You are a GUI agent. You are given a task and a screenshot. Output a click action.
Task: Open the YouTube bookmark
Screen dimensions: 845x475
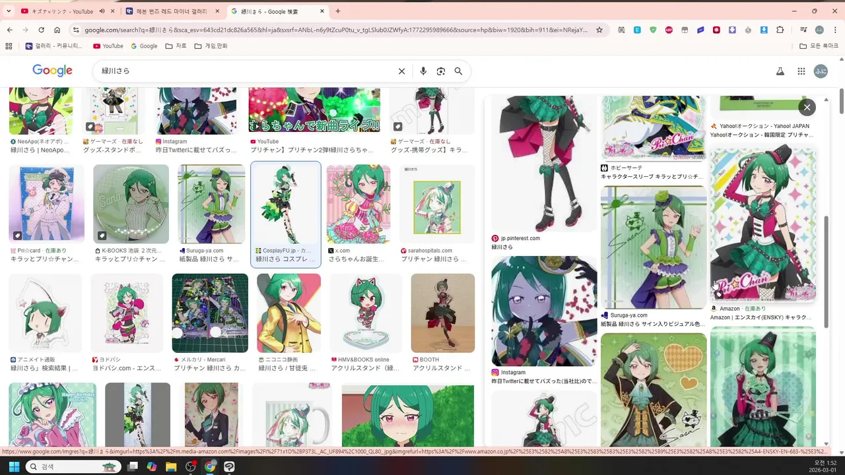(108, 46)
